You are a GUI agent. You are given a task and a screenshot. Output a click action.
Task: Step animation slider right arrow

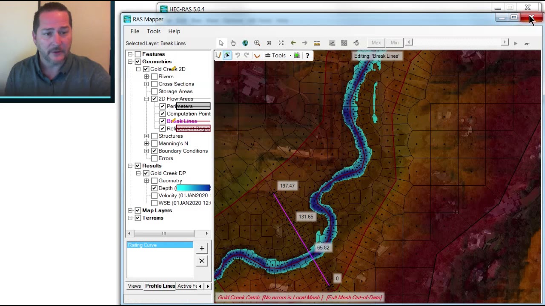tap(505, 42)
